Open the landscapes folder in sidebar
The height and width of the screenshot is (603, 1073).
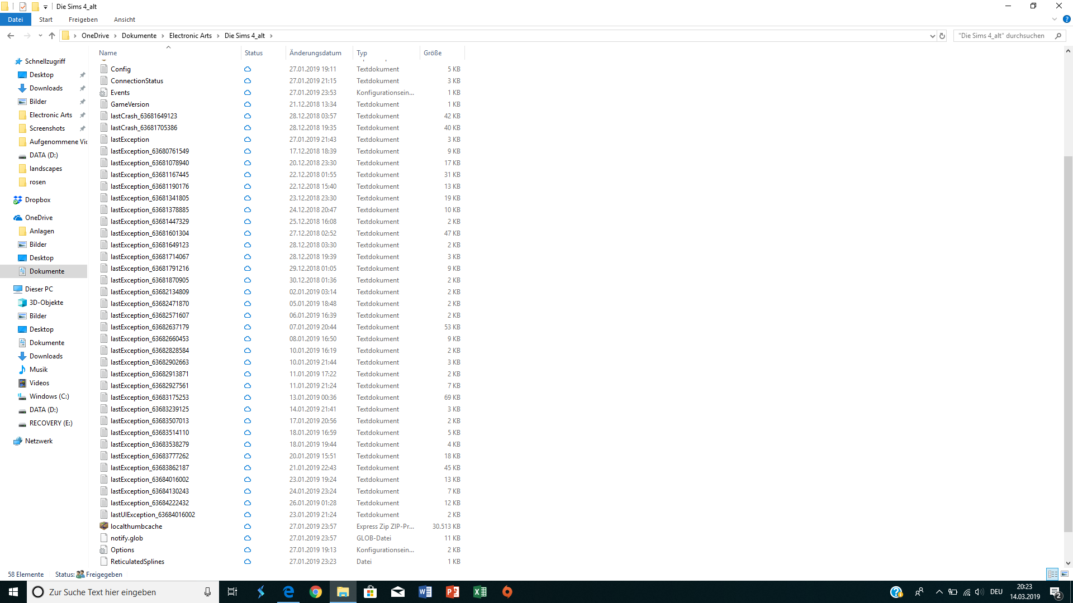46,169
